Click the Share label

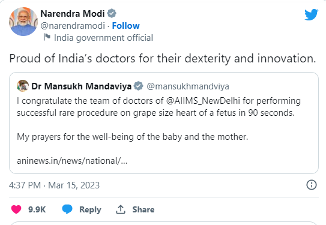143,209
